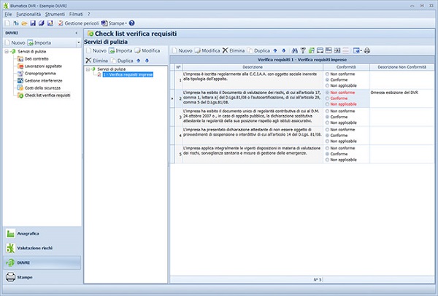Viewport: 438px width, 296px height.
Task: Click the printer icon in grid toolbar
Action: point(367,50)
